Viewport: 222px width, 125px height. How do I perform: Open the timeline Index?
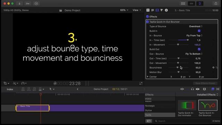point(10,89)
